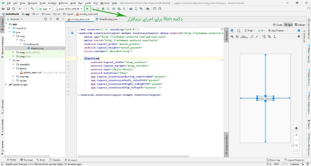
Task: Clear all constraints icon
Action: (x=252, y=36)
